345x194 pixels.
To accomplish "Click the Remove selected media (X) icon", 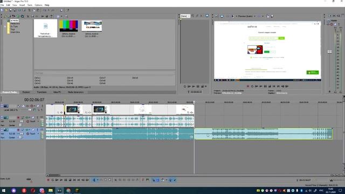I will (x=28, y=16).
